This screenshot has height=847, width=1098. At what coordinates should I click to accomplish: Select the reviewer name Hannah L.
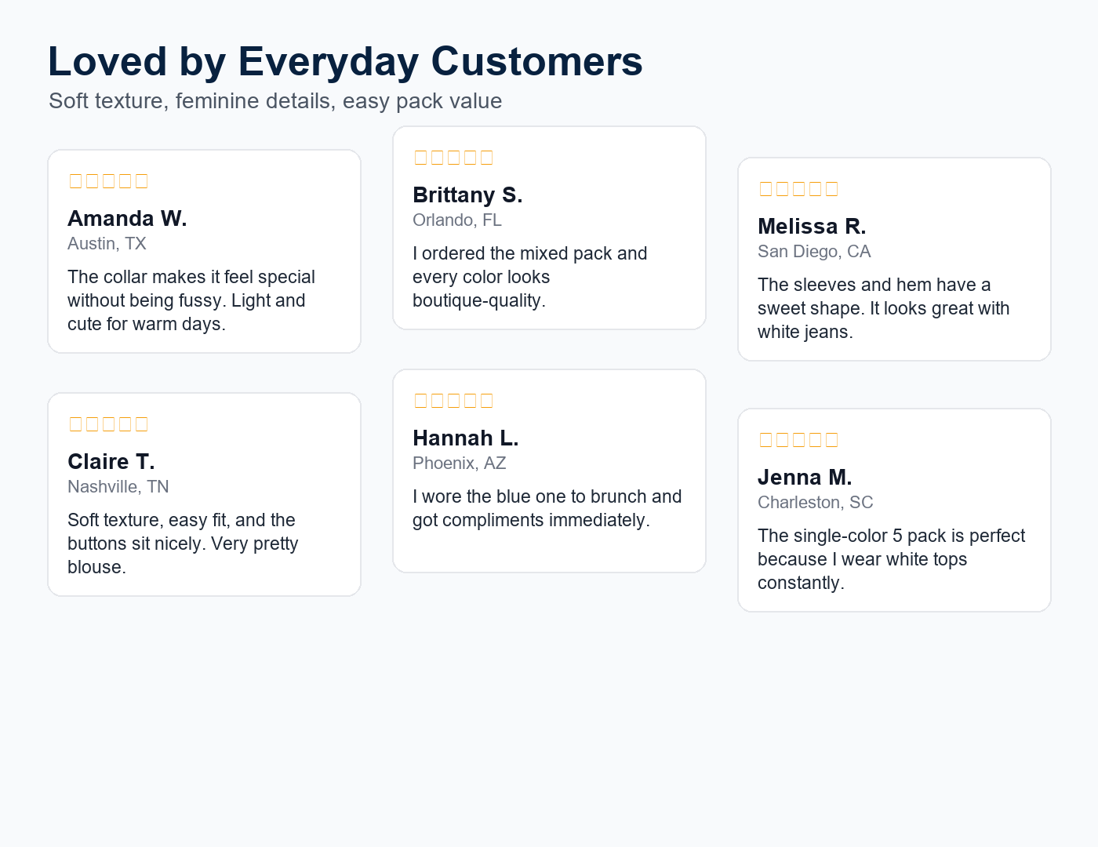(466, 438)
